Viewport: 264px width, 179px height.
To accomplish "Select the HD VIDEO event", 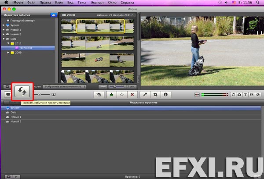I will click(28, 48).
